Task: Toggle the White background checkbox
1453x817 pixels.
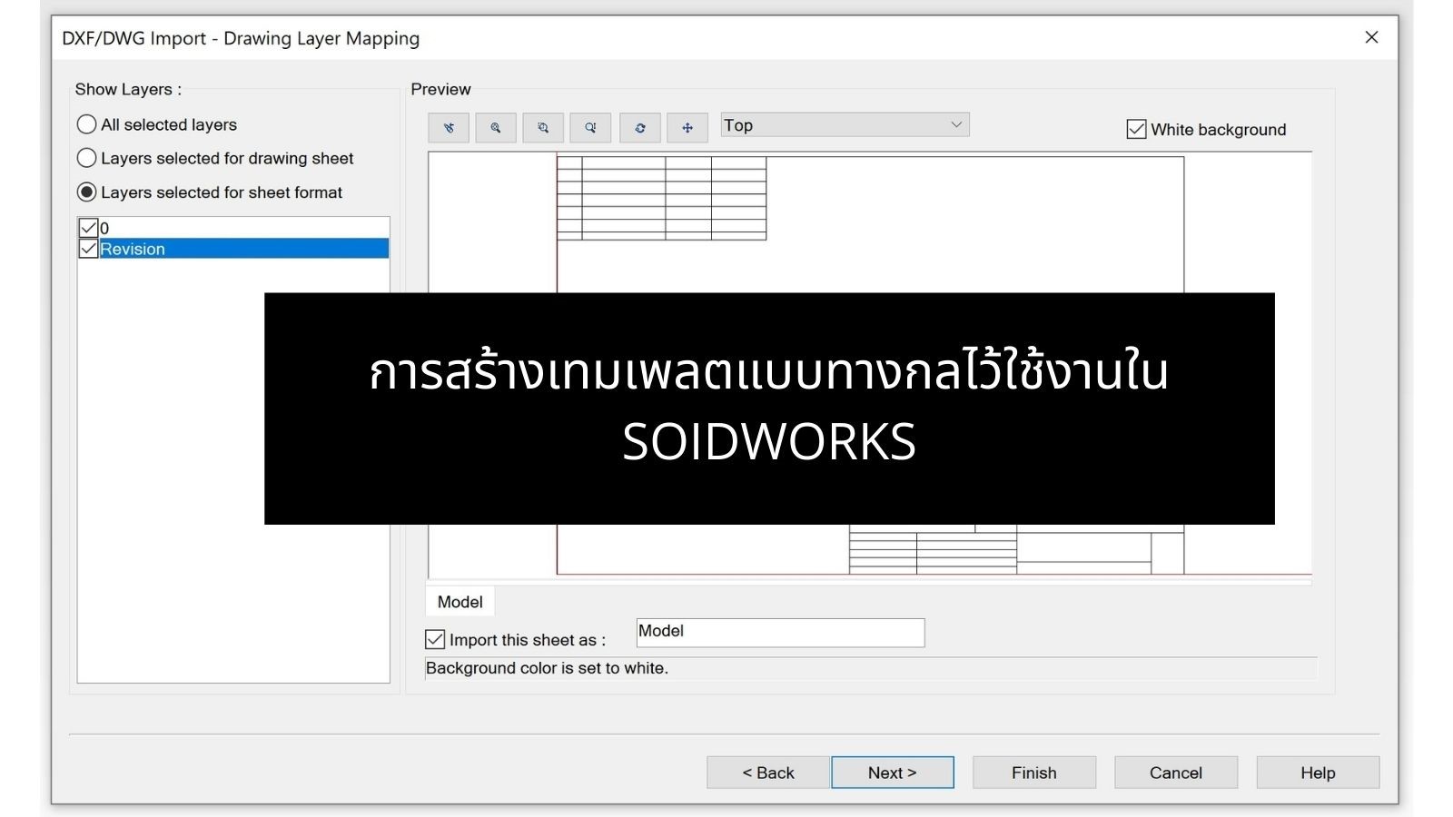Action: [1136, 130]
